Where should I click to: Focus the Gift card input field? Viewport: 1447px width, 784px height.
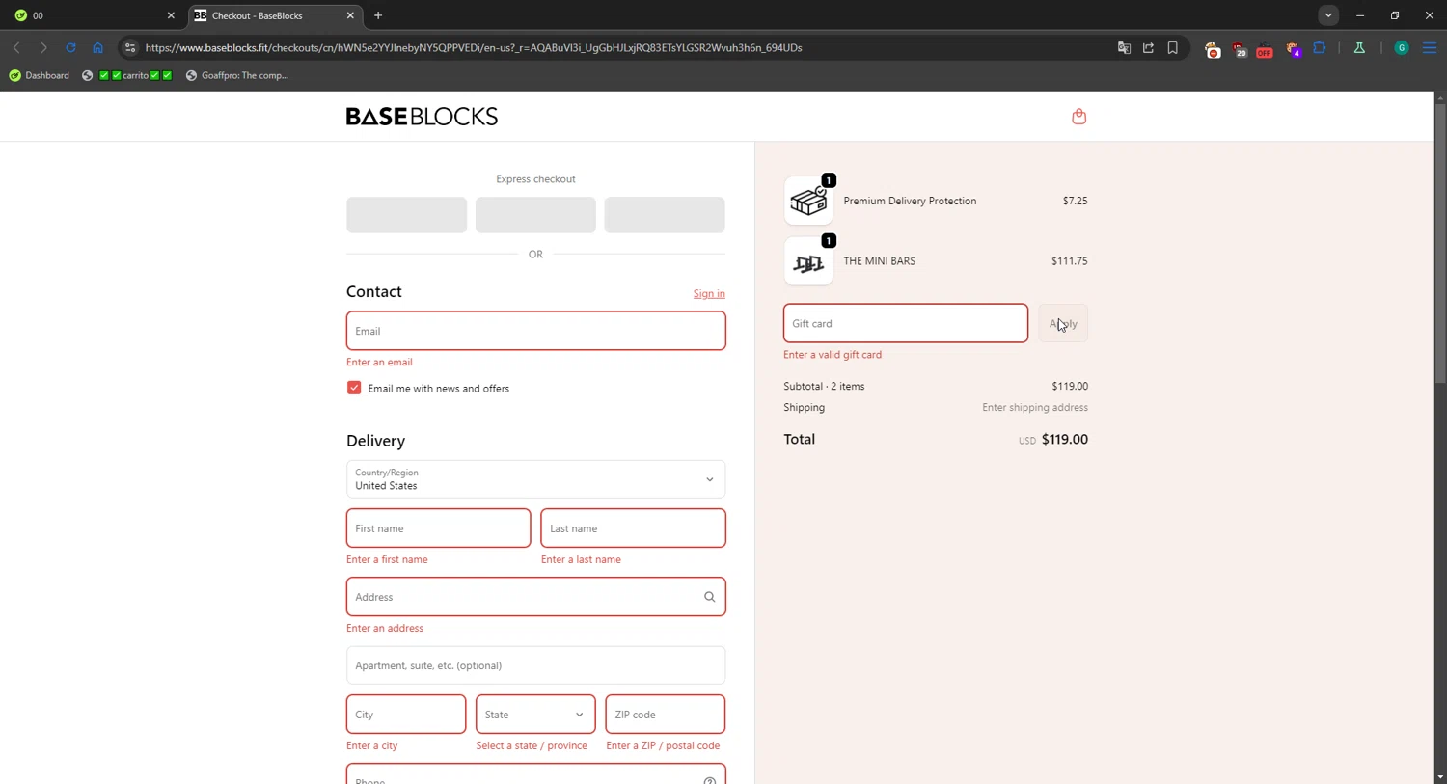(x=906, y=323)
